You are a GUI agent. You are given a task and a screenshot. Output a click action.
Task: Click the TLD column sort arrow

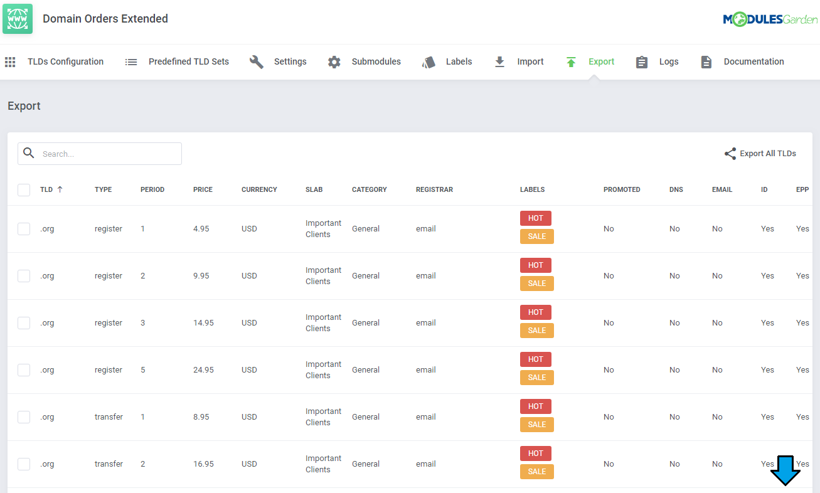click(x=60, y=189)
